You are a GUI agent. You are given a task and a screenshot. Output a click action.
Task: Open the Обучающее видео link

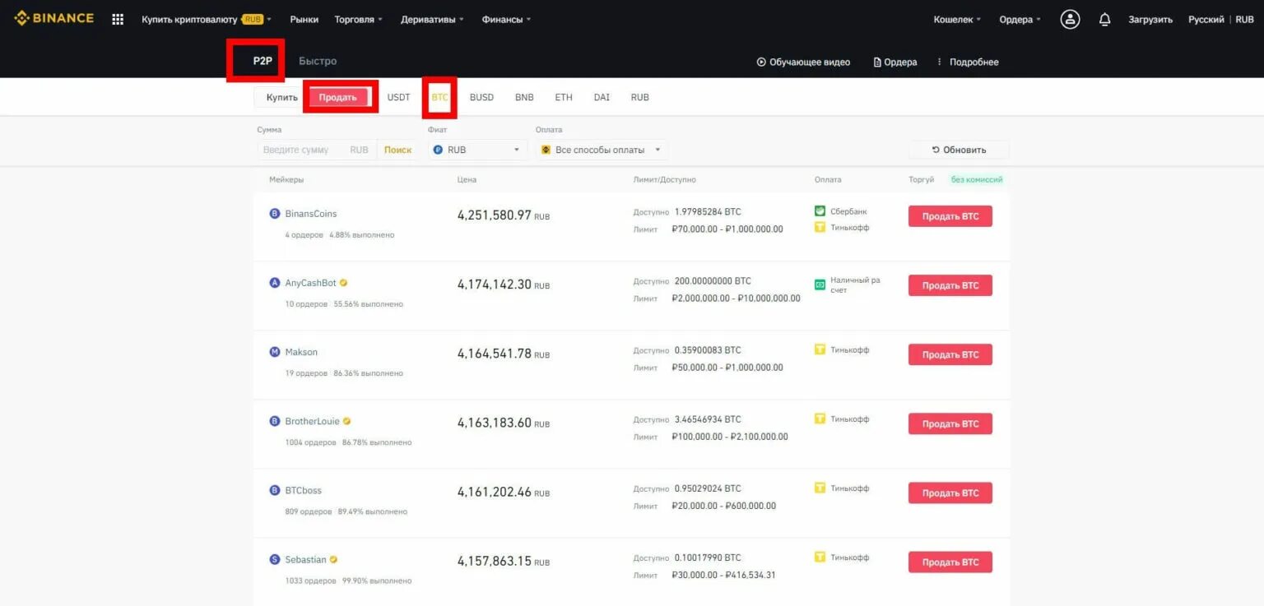coord(803,62)
